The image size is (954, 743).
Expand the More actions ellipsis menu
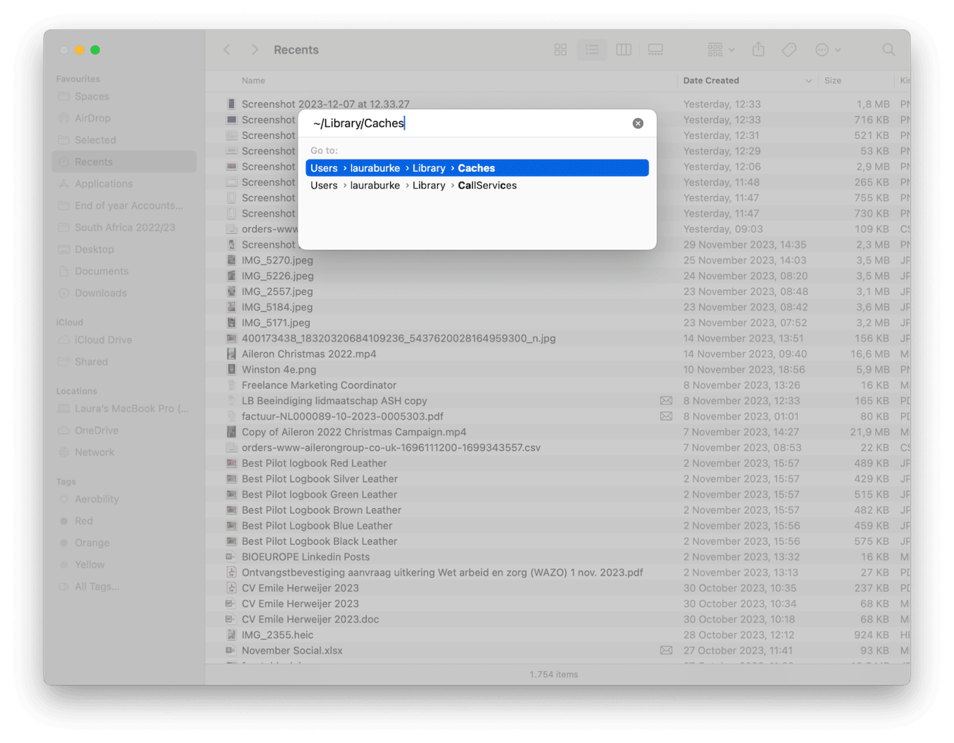point(827,49)
